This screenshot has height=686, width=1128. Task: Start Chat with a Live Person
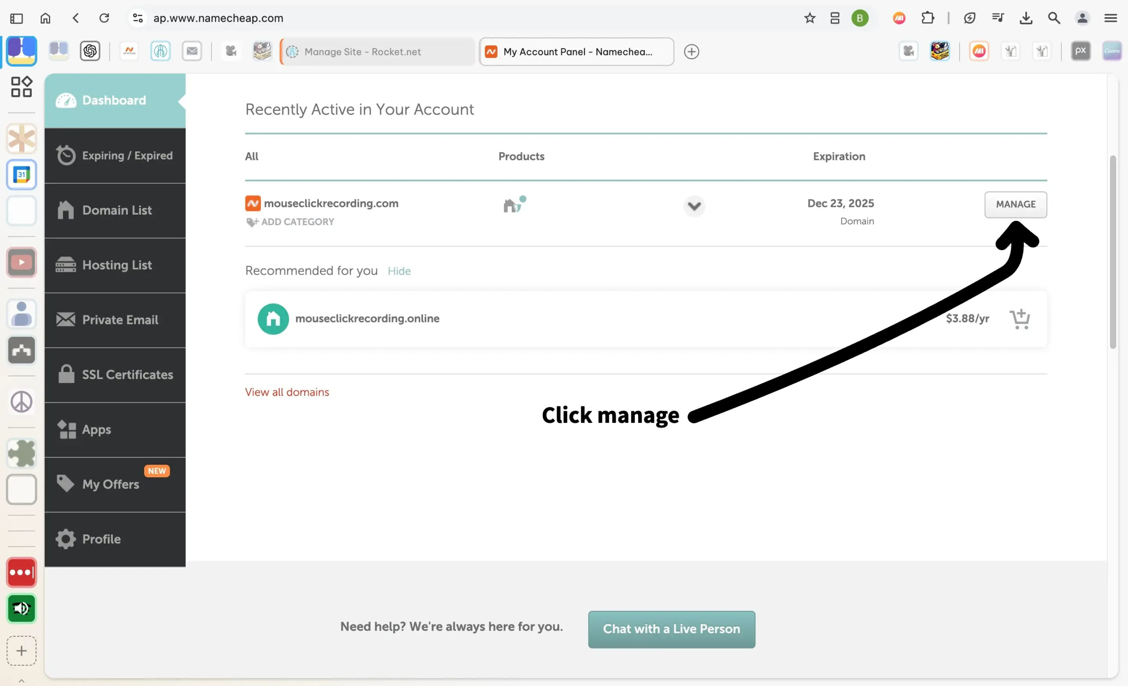click(x=671, y=629)
